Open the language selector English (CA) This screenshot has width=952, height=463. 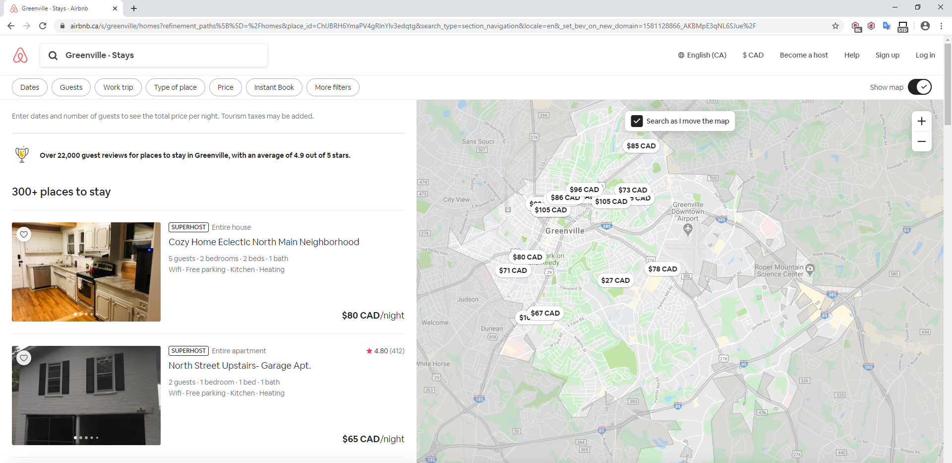click(702, 55)
